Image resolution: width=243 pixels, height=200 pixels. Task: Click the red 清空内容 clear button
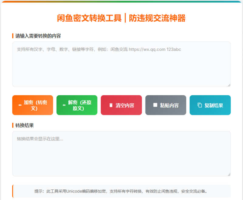pyautogui.click(x=121, y=105)
